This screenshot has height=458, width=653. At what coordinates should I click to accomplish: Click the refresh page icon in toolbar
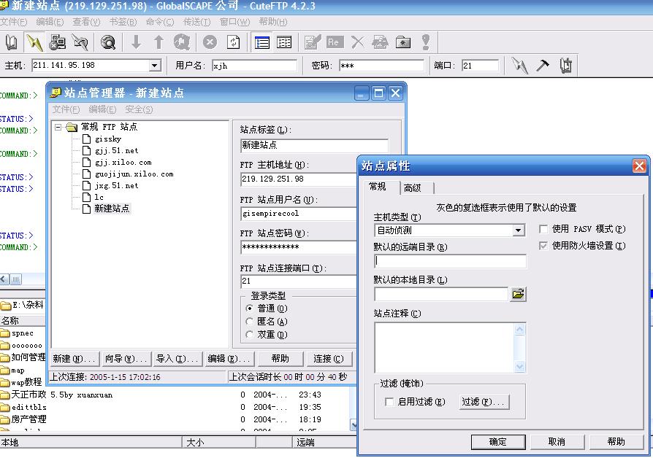click(x=233, y=42)
